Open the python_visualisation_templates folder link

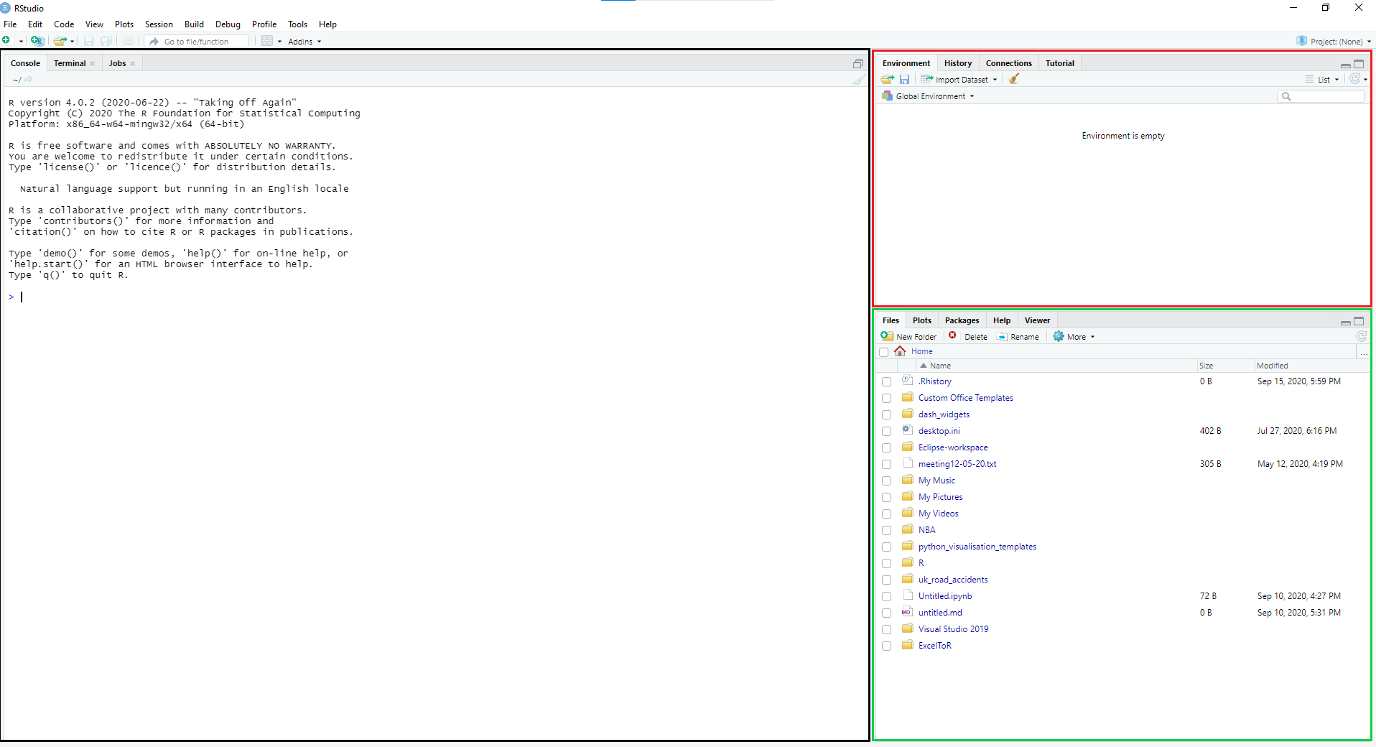[x=977, y=547]
